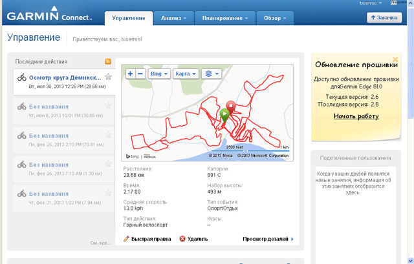The height and width of the screenshot is (264, 414).
Task: Open the Анализ menu tab
Action: tap(173, 19)
